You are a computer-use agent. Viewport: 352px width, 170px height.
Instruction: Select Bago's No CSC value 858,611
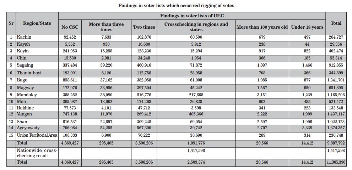click(x=70, y=80)
